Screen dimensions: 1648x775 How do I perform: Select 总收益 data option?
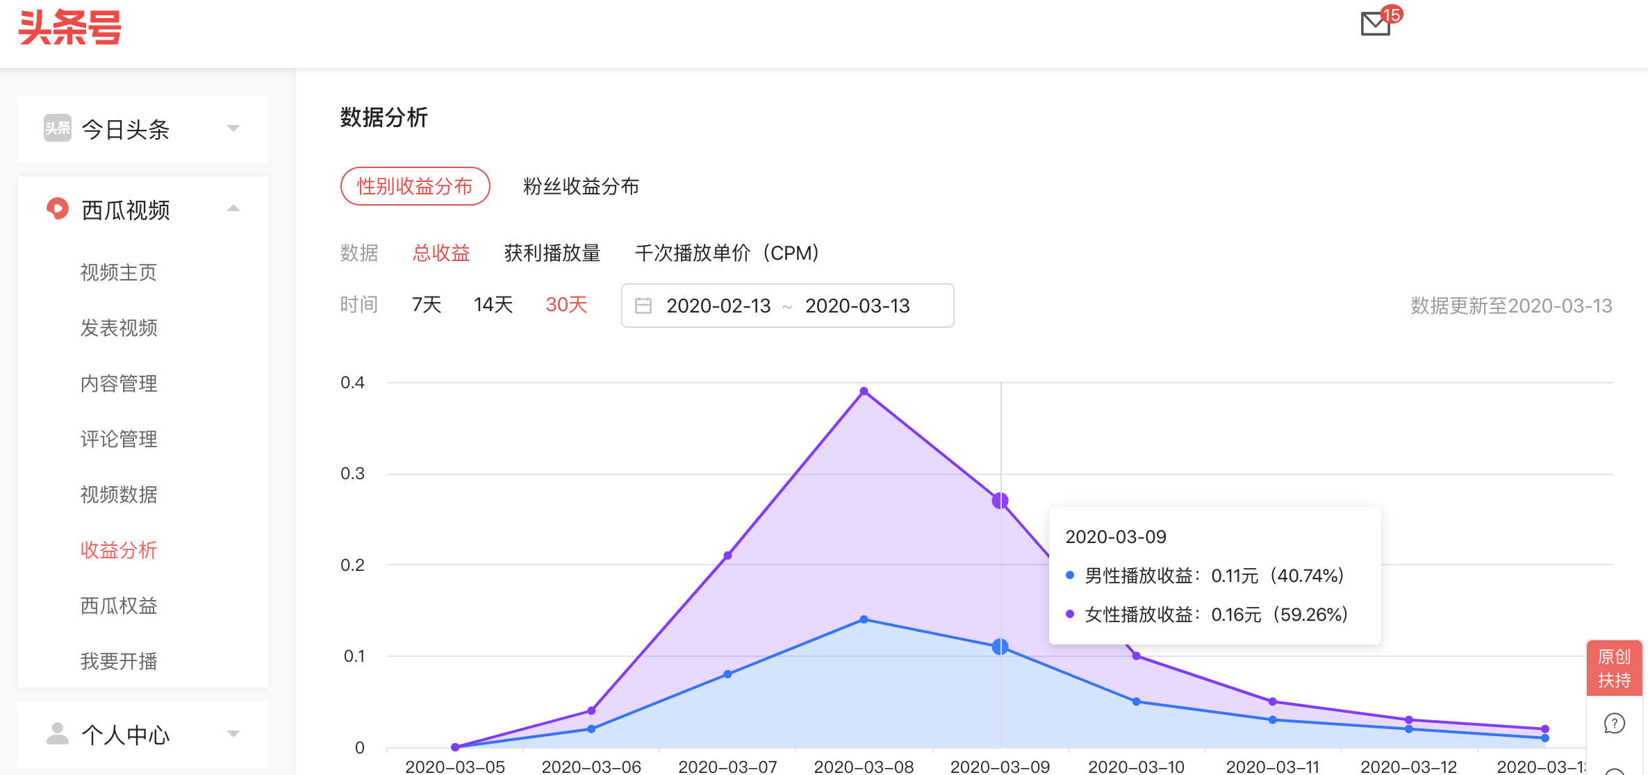441,253
